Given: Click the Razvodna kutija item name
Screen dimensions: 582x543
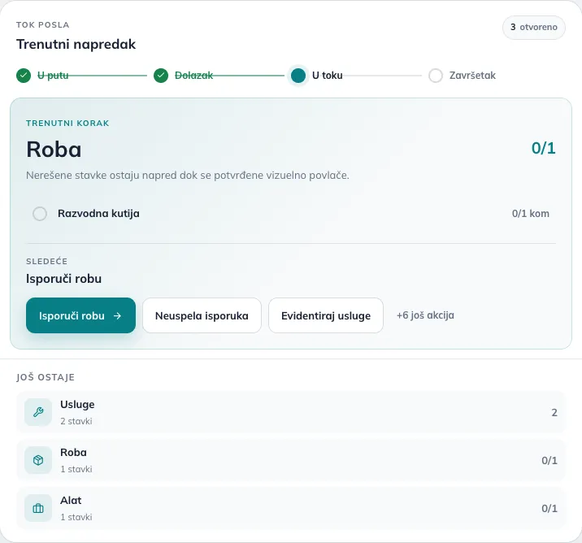Looking at the screenshot, I should (x=98, y=214).
